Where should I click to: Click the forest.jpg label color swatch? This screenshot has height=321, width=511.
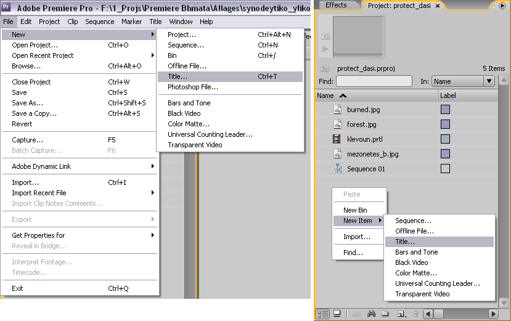445,124
